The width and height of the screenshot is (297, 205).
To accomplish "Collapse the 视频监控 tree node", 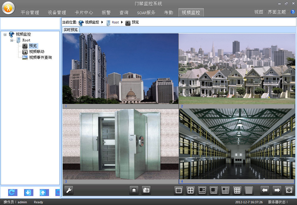I will (5, 34).
